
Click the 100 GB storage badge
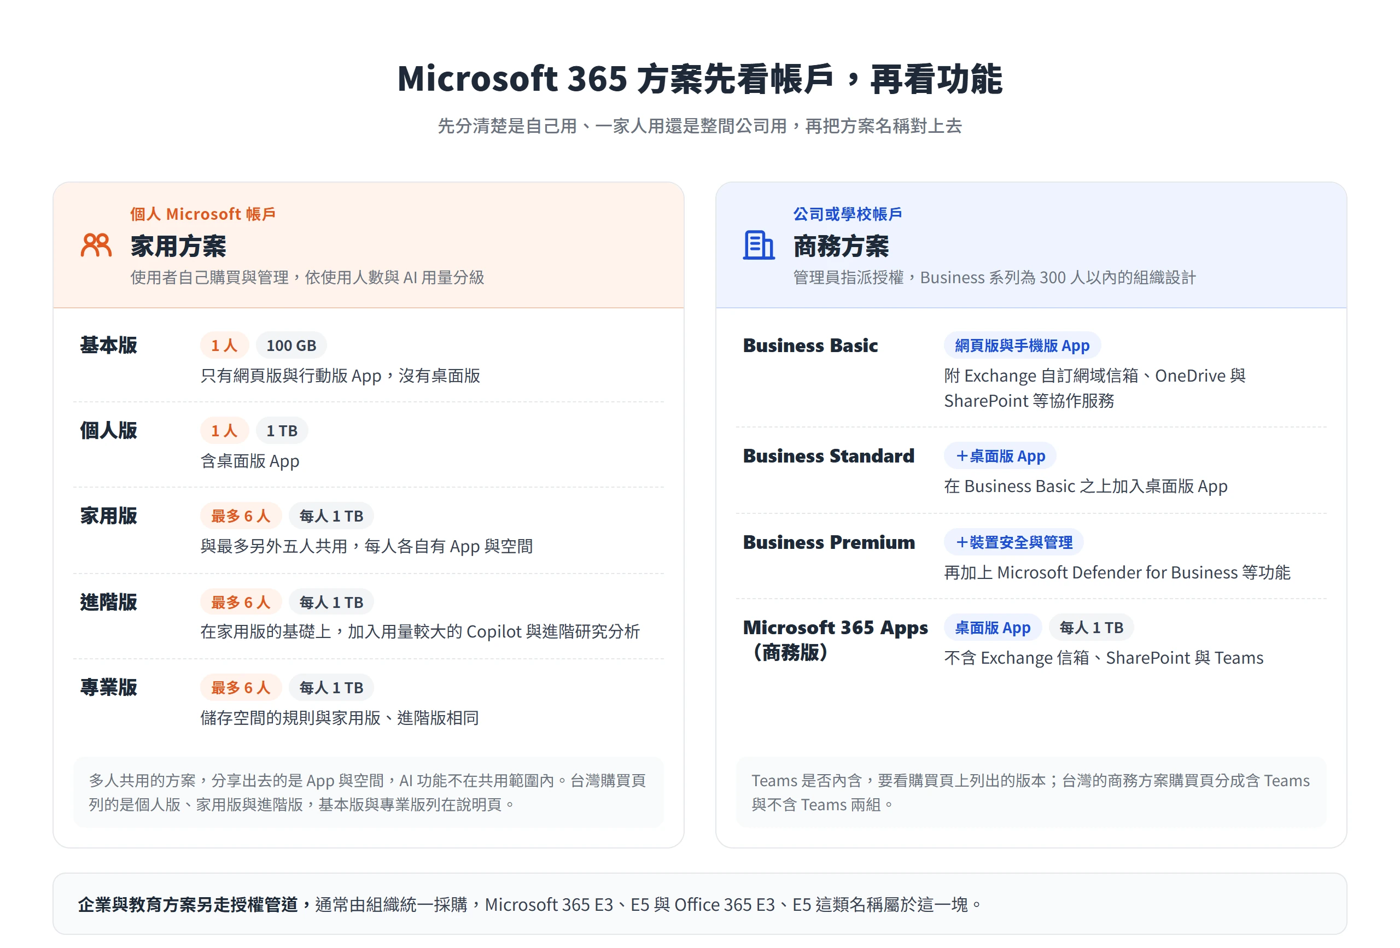(291, 345)
